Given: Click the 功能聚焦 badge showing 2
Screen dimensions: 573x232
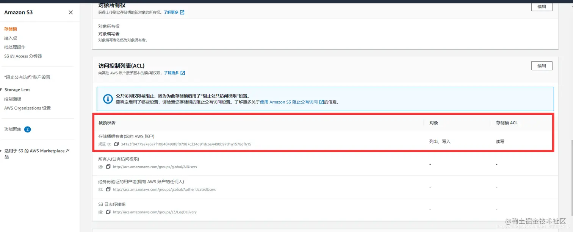Looking at the screenshot, I should click(x=27, y=129).
